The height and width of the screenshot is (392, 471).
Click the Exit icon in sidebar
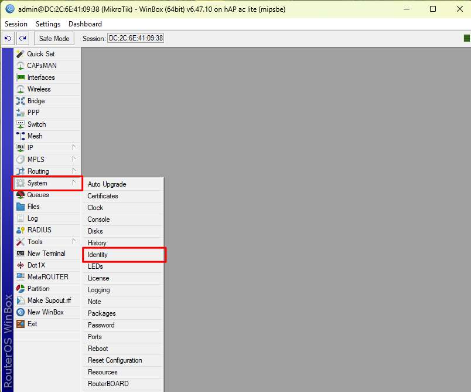(x=21, y=324)
